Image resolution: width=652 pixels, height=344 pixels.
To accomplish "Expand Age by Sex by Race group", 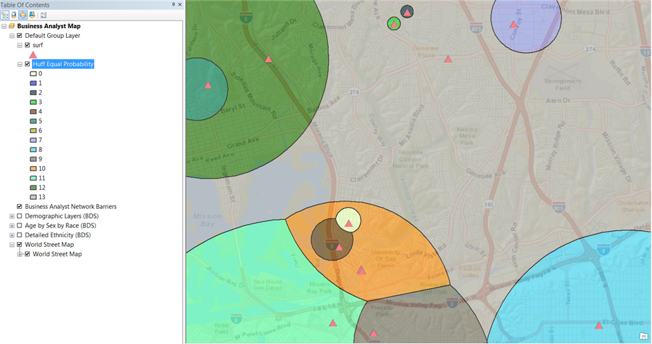I will 12,226.
